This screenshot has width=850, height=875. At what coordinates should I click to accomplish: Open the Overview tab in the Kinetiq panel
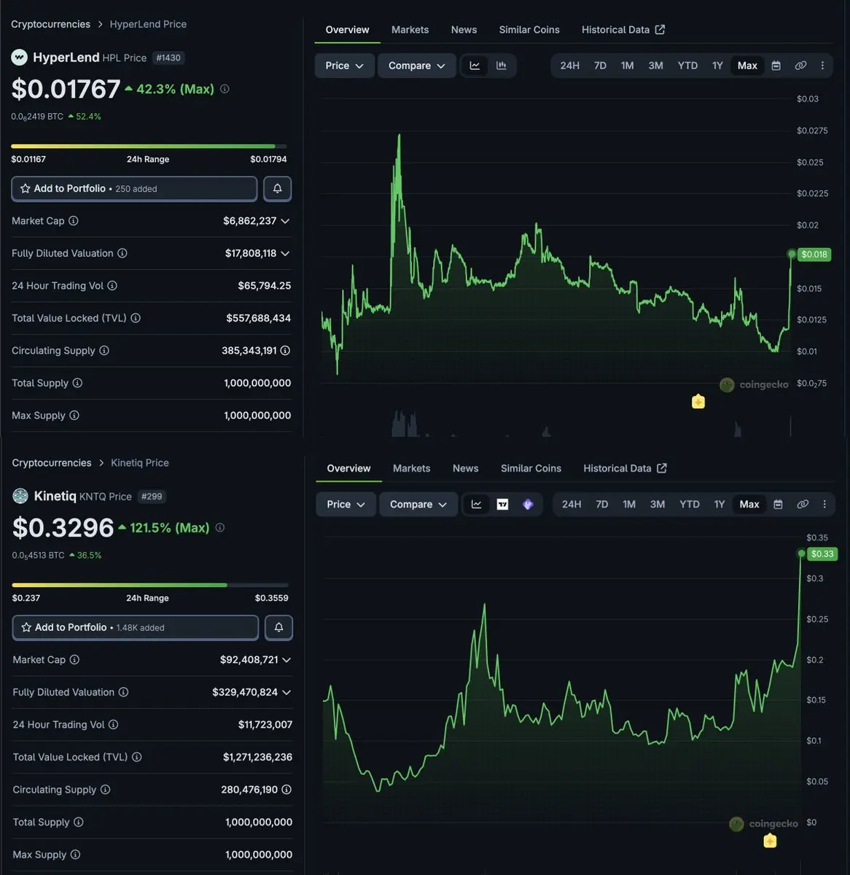[x=348, y=469]
